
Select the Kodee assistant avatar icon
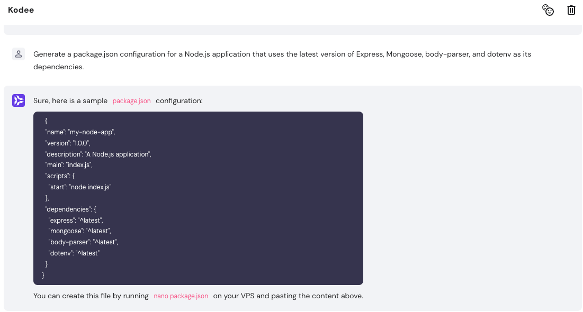19,100
